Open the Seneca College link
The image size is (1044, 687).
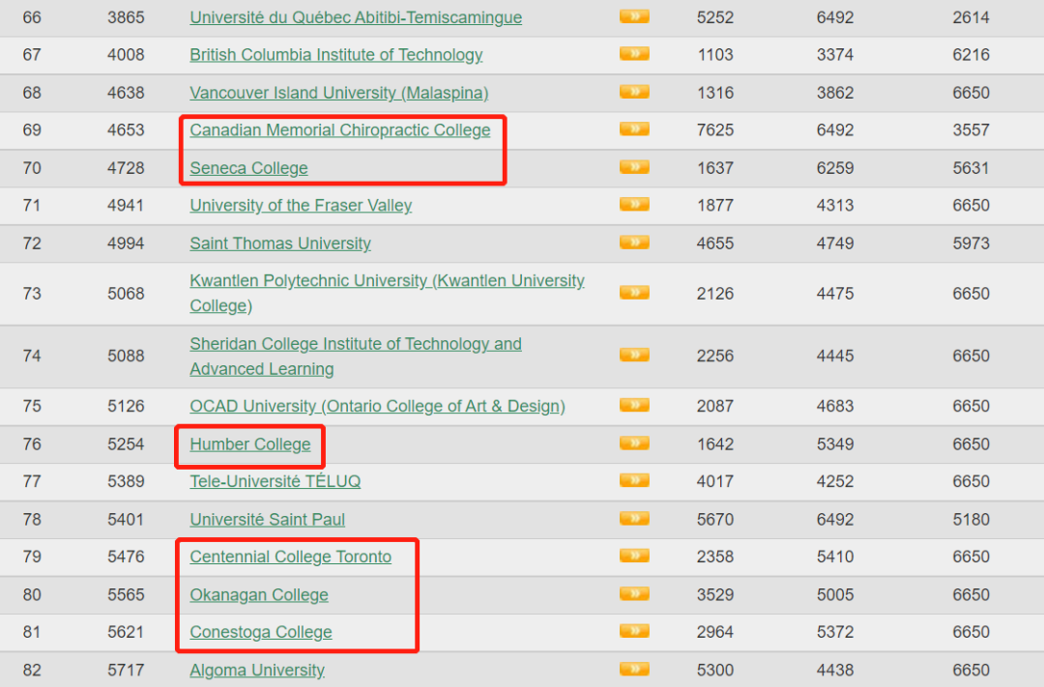(x=249, y=168)
